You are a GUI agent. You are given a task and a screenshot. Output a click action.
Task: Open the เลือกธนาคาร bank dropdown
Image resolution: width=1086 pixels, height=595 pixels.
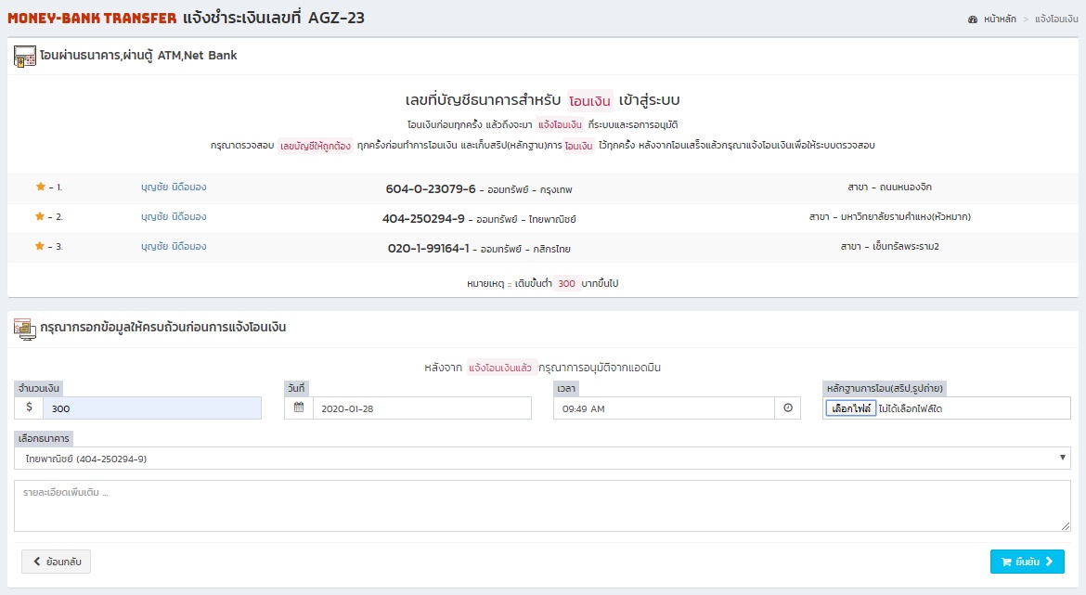[542, 458]
